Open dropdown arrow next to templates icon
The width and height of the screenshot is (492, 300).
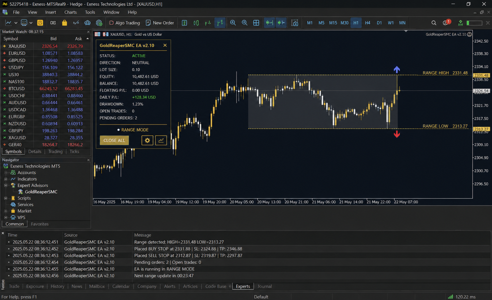click(31, 23)
